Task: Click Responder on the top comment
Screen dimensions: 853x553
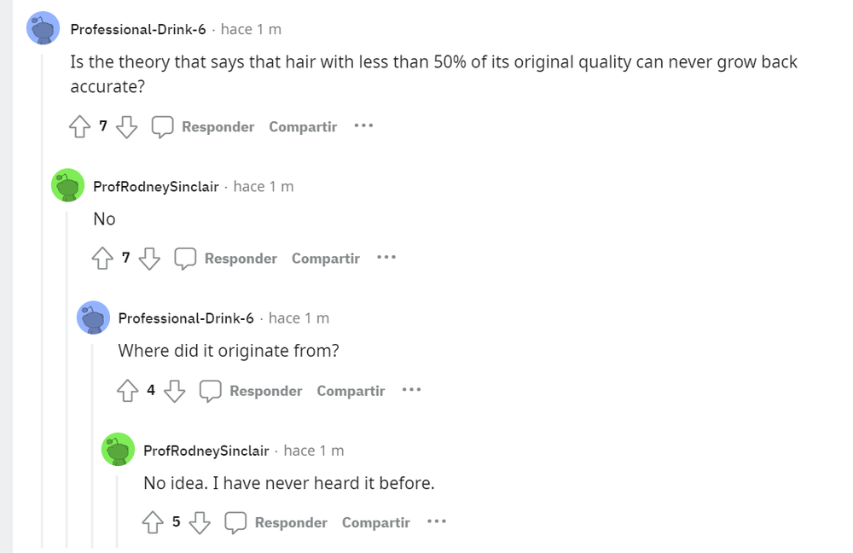Action: 218,126
